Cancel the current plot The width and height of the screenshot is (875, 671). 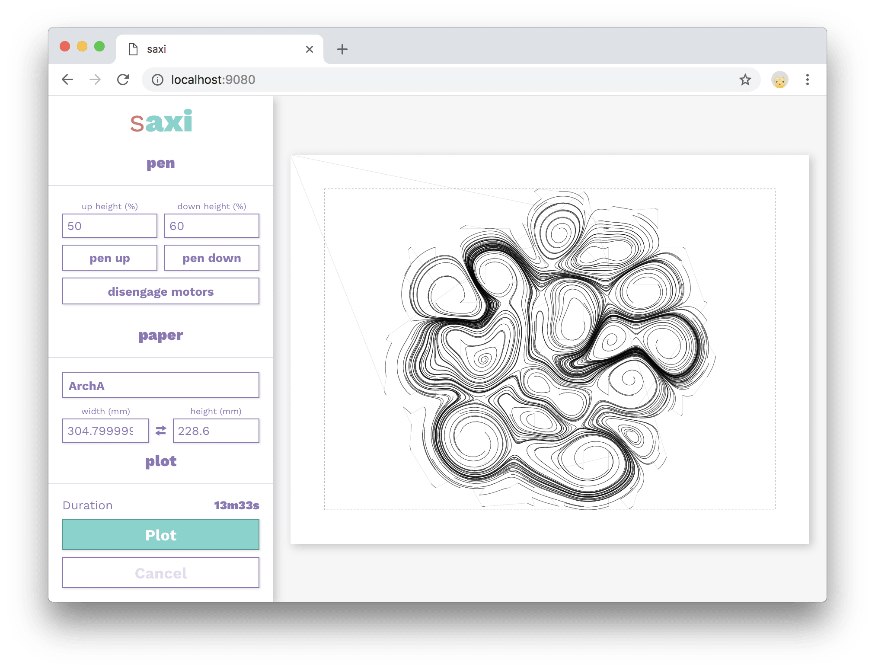coord(160,573)
